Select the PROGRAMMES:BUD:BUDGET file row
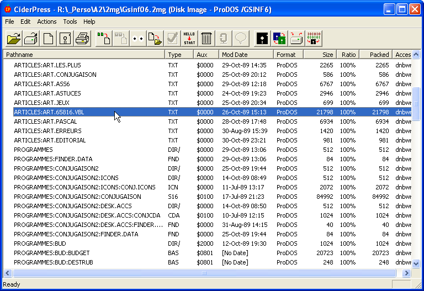Screen dimensions: 424x291 click(x=212, y=253)
